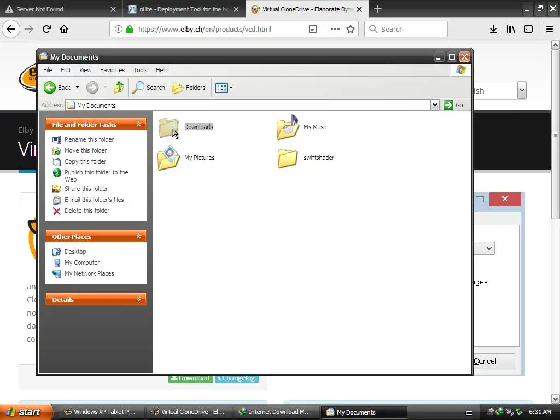The height and width of the screenshot is (420, 560).
Task: Open the Firefox Library
Action: click(511, 30)
